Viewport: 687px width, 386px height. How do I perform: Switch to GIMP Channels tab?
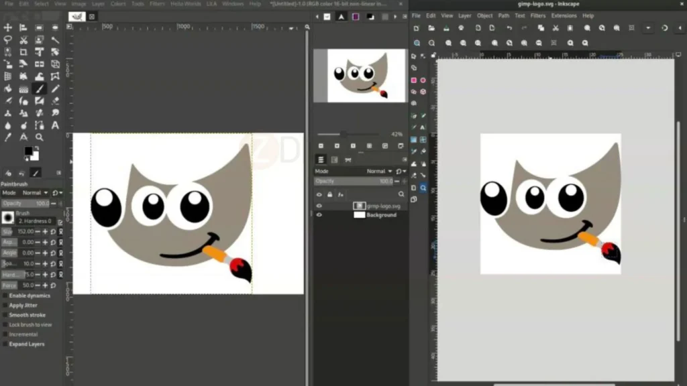point(335,159)
